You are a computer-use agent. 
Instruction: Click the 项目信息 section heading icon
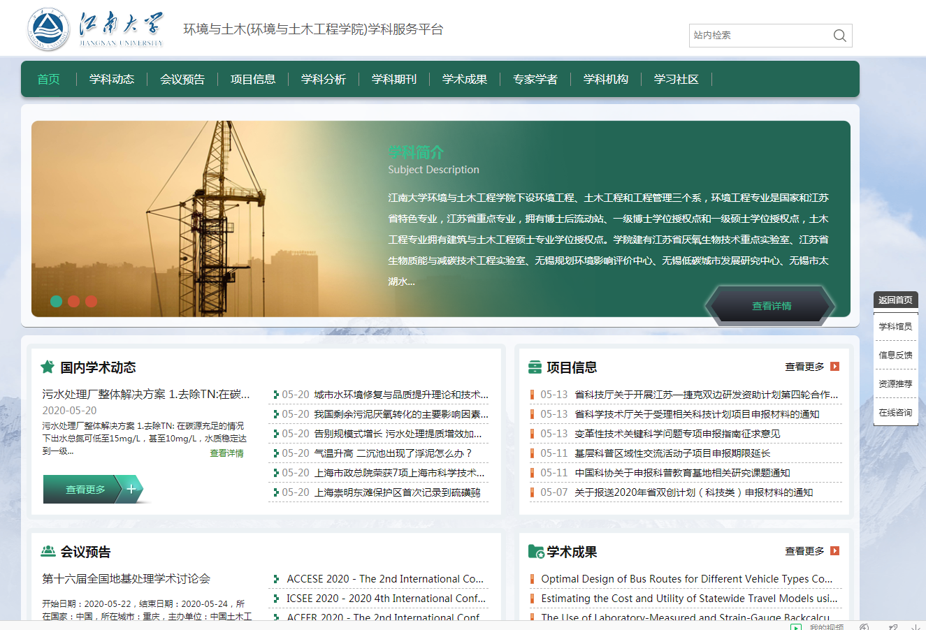pos(535,367)
